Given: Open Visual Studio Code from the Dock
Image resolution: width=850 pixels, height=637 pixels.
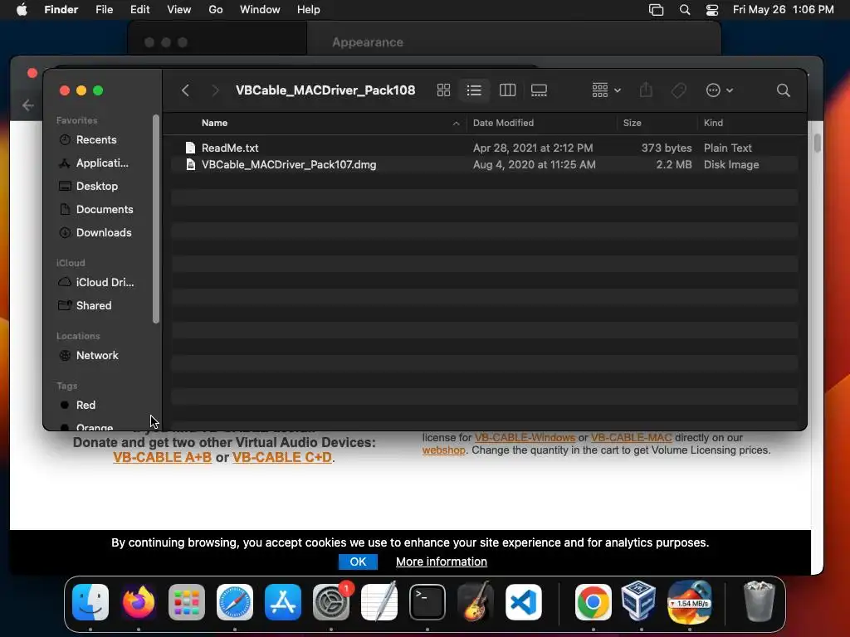Looking at the screenshot, I should click(524, 602).
